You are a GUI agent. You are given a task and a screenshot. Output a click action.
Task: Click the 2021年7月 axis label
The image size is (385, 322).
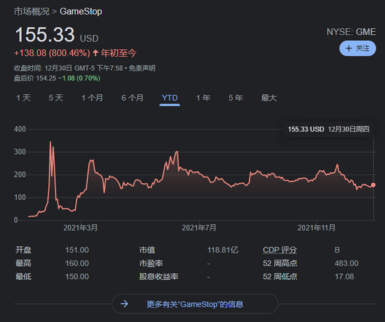(199, 228)
